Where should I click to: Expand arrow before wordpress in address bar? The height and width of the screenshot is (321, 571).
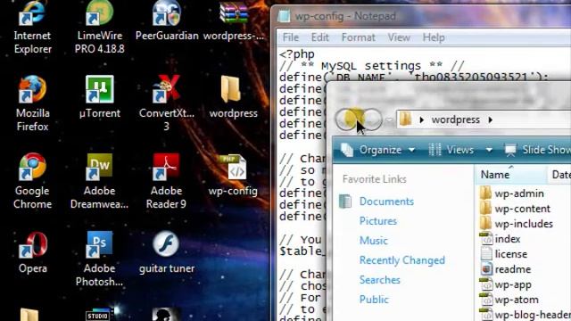(422, 119)
